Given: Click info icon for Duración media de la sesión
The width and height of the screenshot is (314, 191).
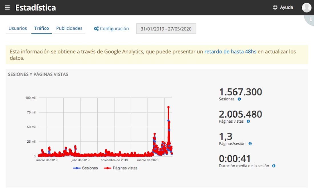Looking at the screenshot, I should pos(273,166).
